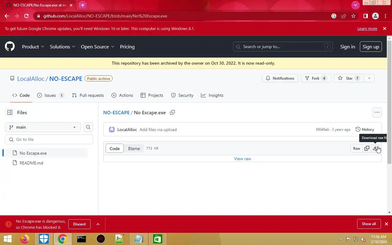Close the downloads bar

pyautogui.click(x=386, y=224)
